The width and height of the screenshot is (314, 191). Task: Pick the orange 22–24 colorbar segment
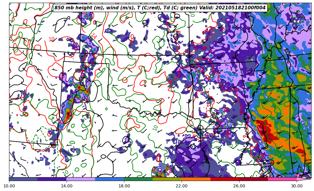click(x=196, y=179)
